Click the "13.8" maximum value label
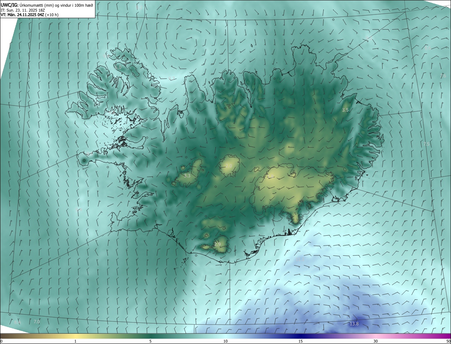Viewport: 451px width, 344px height. click(354, 324)
